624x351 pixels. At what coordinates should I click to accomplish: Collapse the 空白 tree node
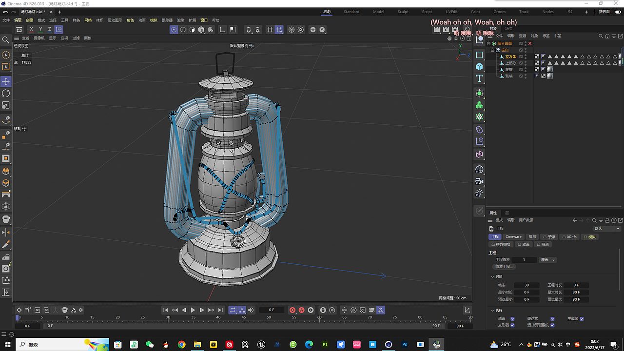coord(492,50)
